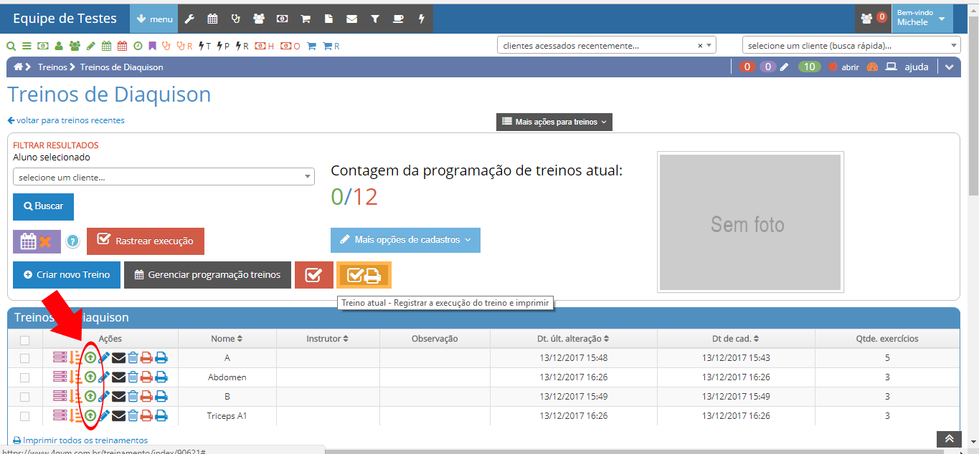Screen dimensions: 979x454
Task: Click the black envelope icon for training A
Action: point(118,357)
